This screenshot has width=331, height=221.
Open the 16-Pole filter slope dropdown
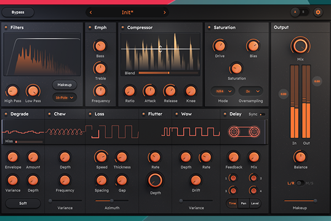pyautogui.click(x=65, y=97)
